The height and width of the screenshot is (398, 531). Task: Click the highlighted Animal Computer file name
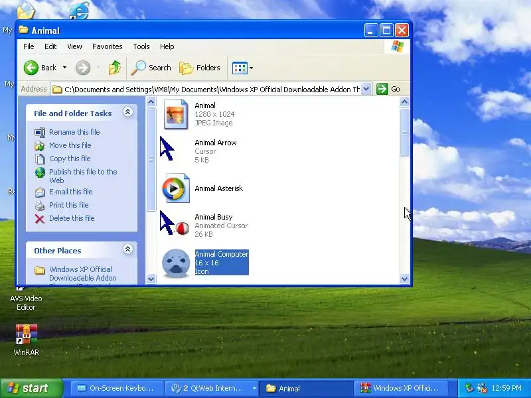tap(222, 254)
